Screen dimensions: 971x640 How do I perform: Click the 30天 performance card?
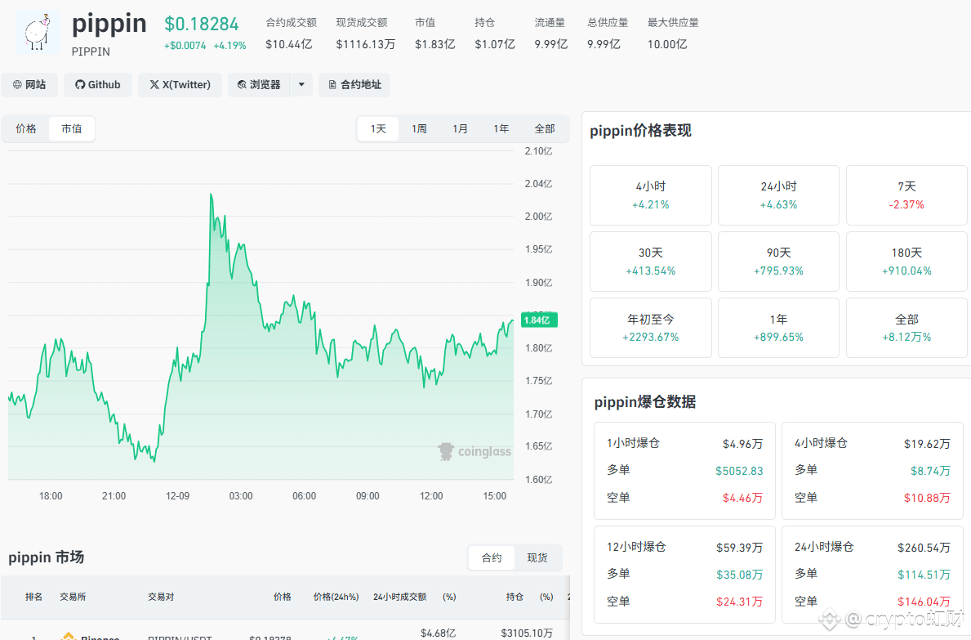point(651,262)
